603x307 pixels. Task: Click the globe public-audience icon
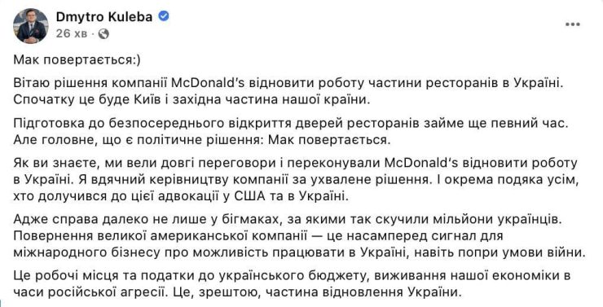(x=103, y=34)
